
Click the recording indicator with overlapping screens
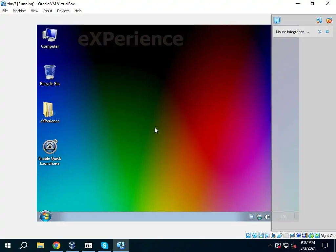pyautogui.click(x=299, y=236)
